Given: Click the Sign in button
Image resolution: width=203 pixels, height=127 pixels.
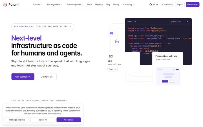Looking at the screenshot, I should [180, 5].
